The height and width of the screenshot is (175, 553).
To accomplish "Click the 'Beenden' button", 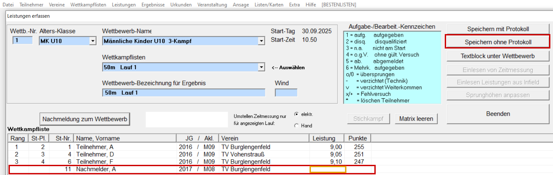I will pyautogui.click(x=498, y=114).
